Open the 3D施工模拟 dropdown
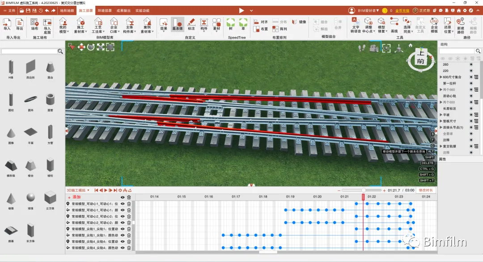This screenshot has height=262, width=483. coord(78,190)
